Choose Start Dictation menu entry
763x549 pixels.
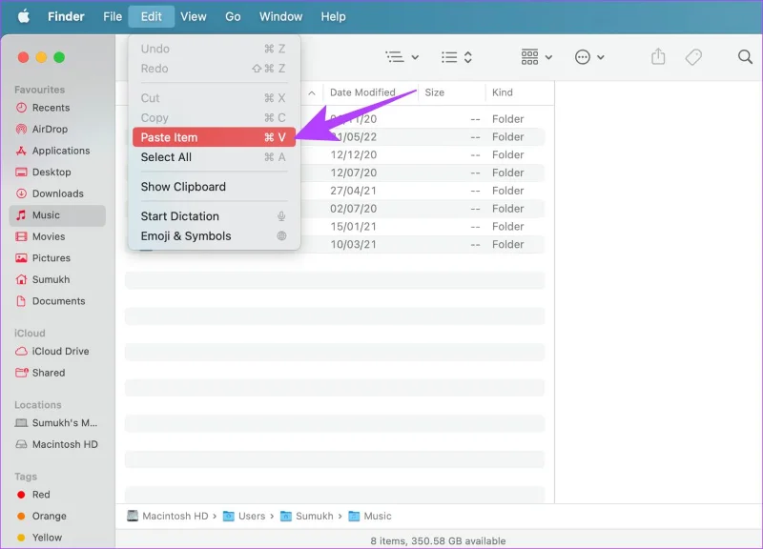214,216
